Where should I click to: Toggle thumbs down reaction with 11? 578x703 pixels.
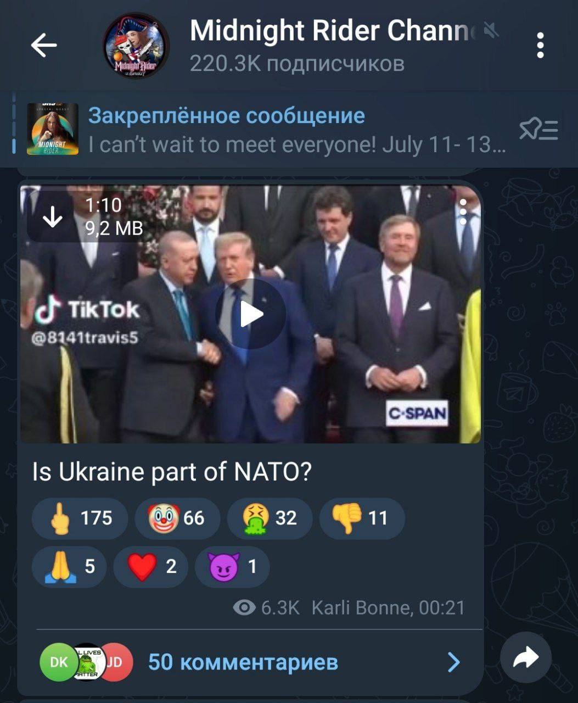point(362,518)
